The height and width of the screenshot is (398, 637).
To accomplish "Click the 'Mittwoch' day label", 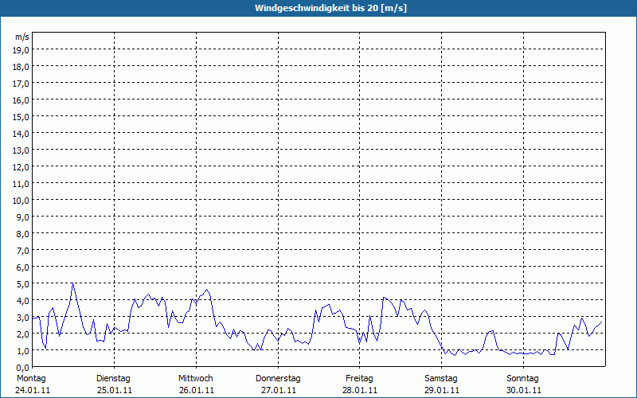I will [195, 379].
